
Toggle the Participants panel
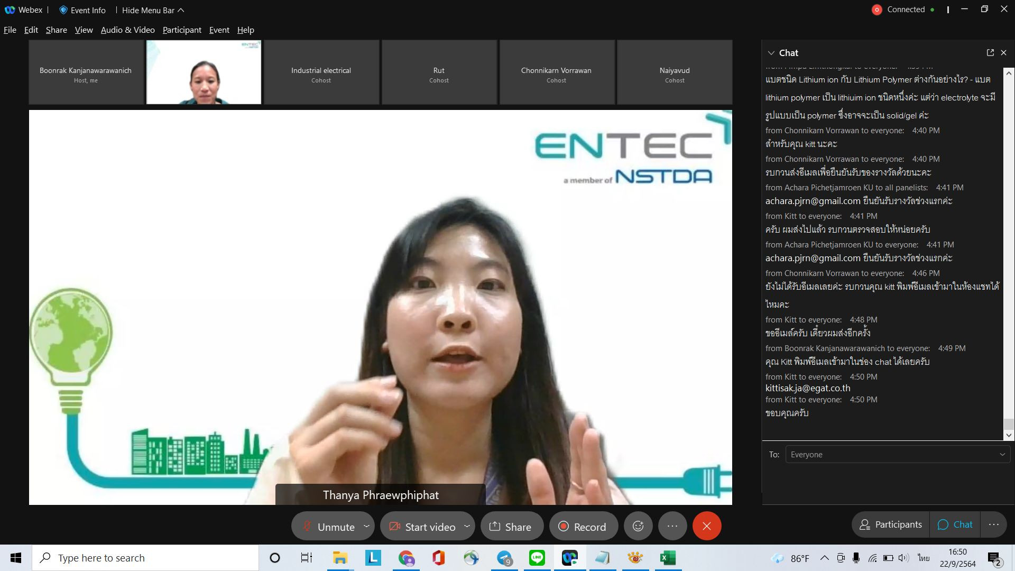[x=891, y=524]
